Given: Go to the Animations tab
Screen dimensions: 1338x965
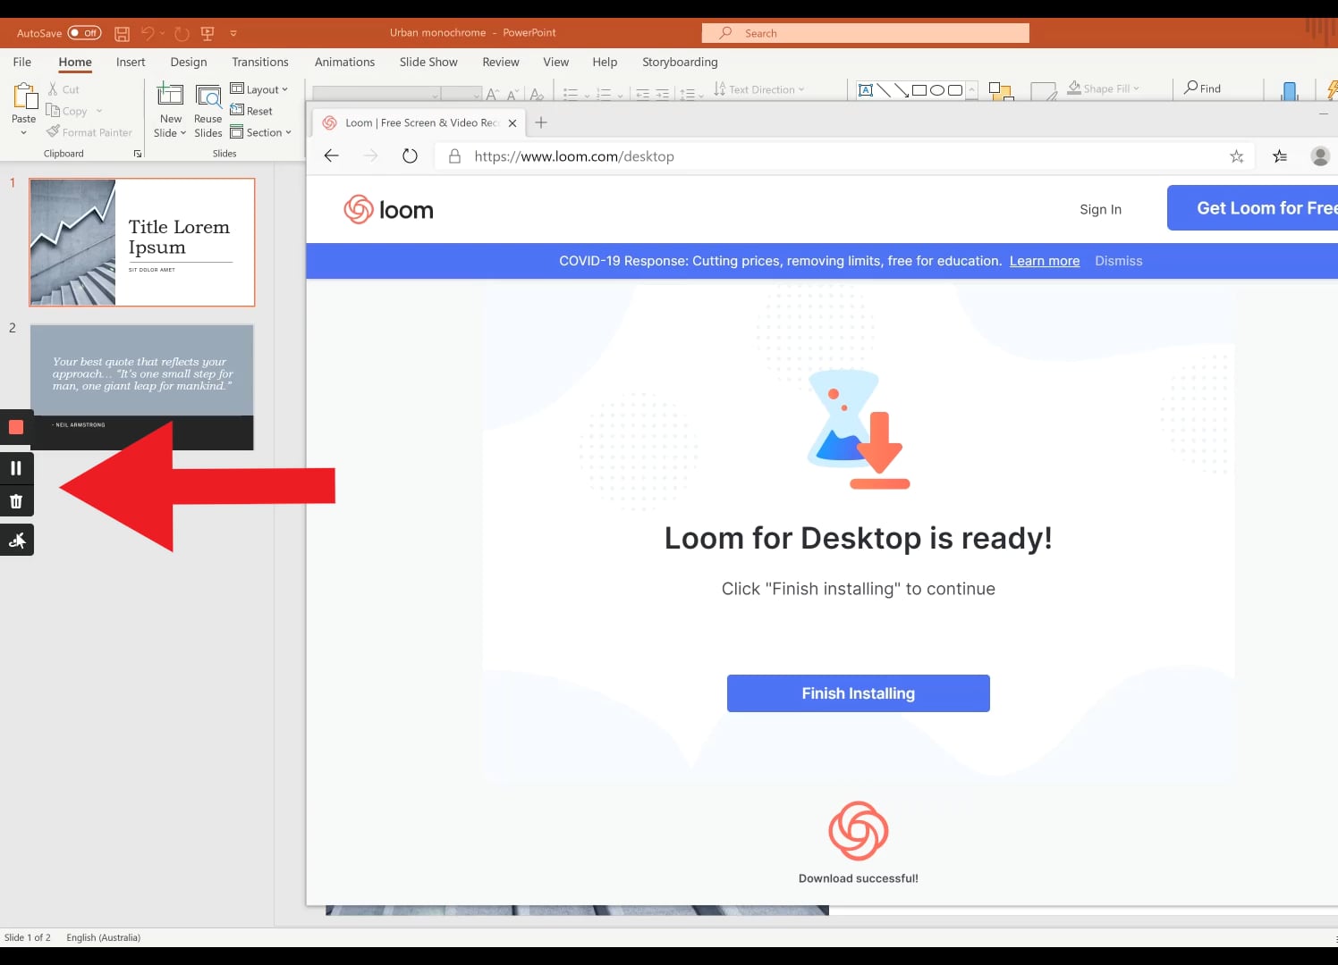Looking at the screenshot, I should [x=344, y=62].
